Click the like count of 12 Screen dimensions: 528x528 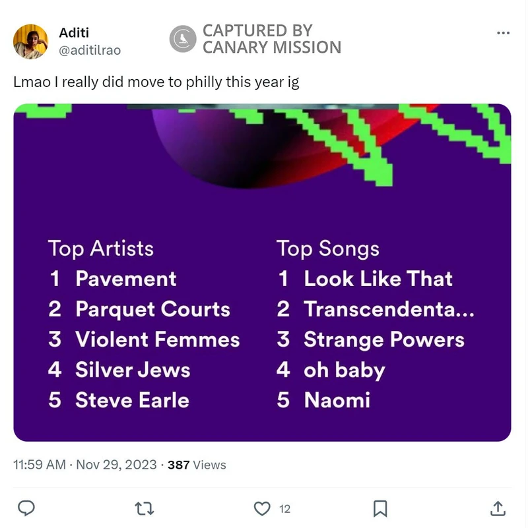[x=285, y=509]
